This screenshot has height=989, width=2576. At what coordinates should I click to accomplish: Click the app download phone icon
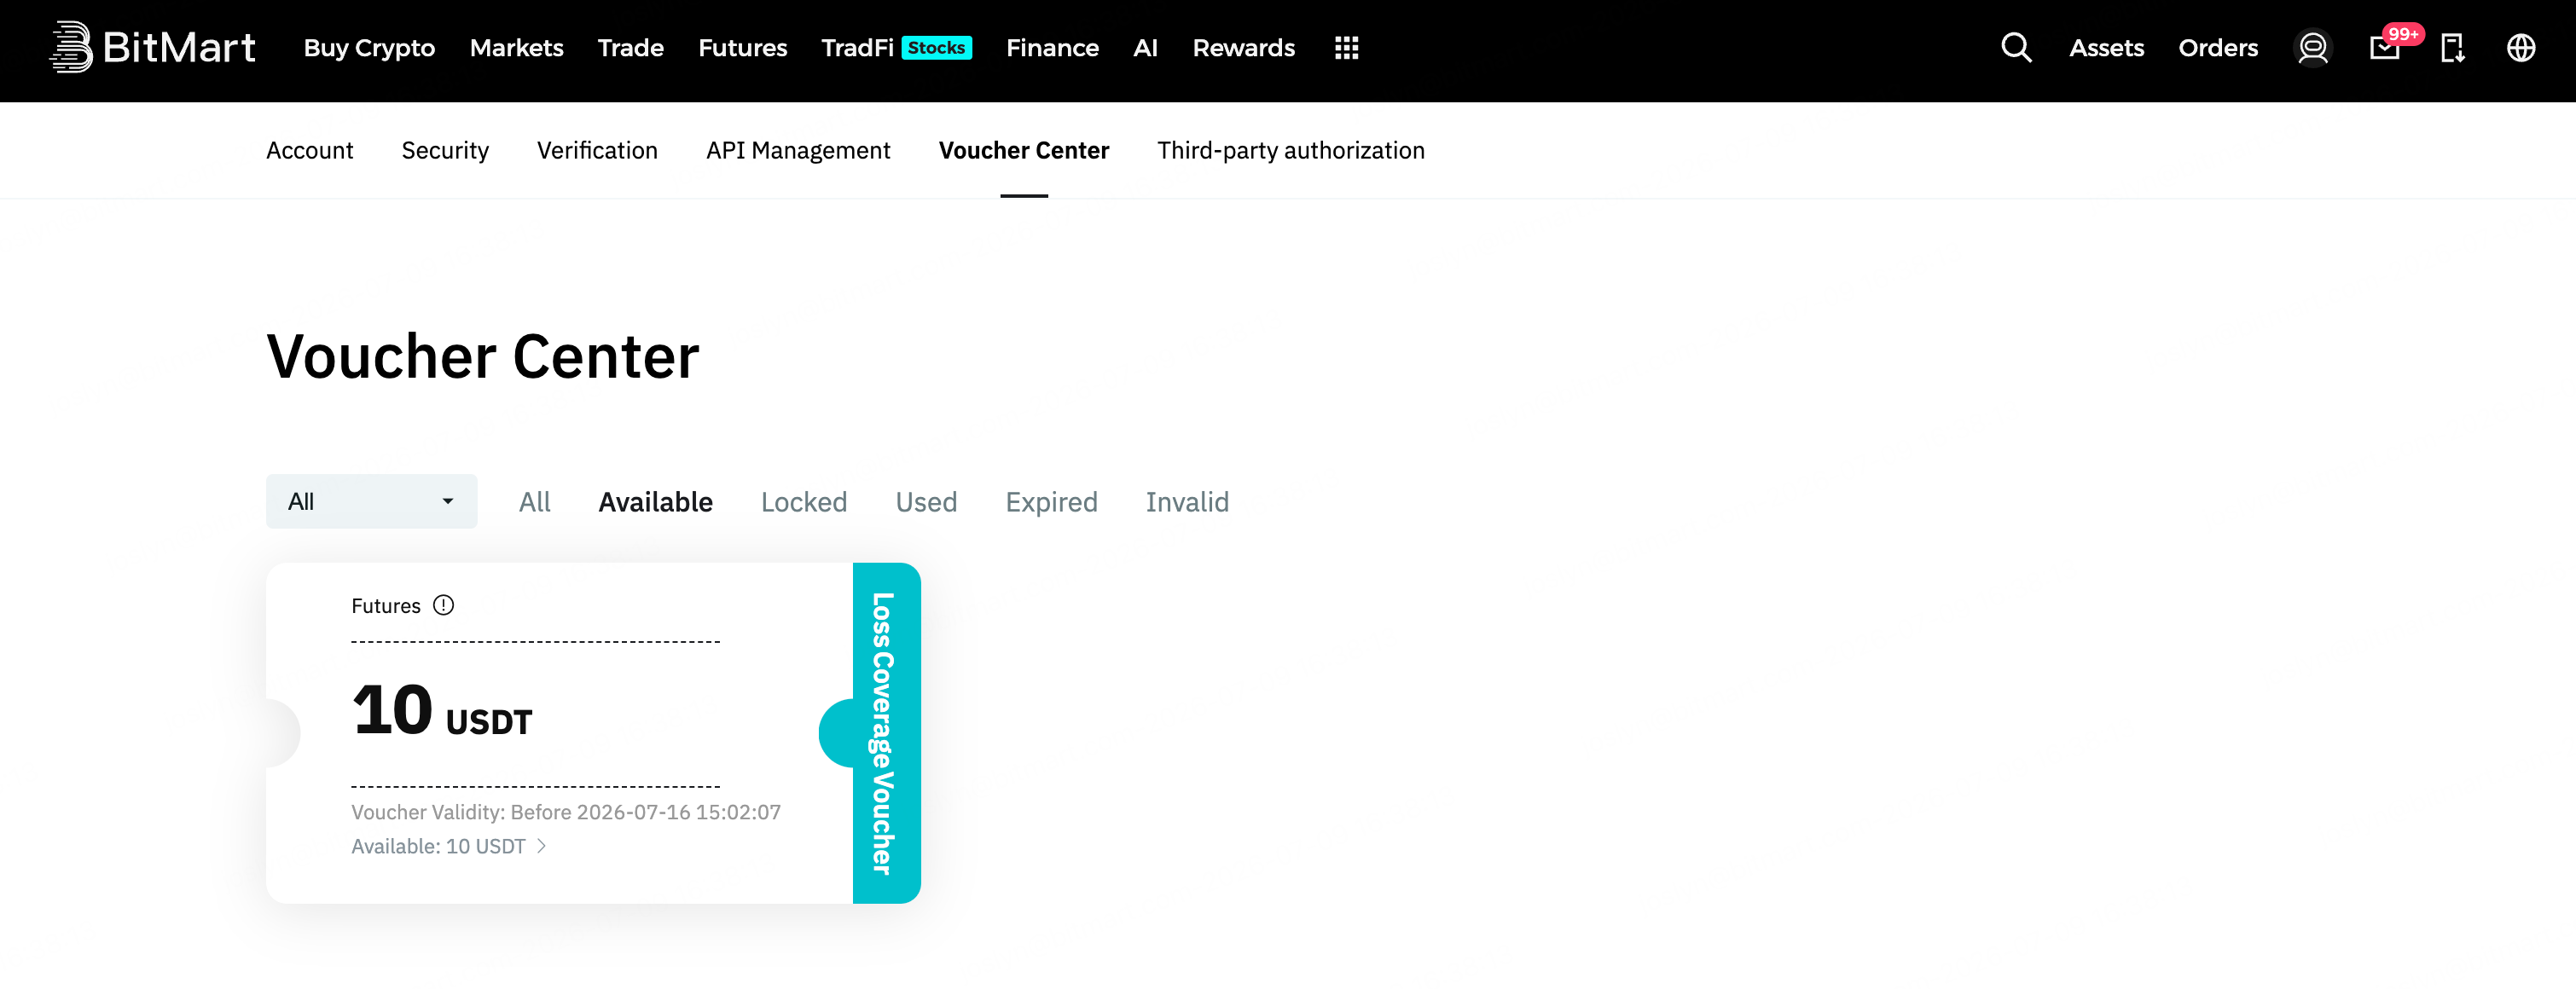[2452, 48]
